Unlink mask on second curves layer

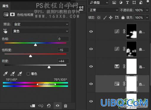[x=124, y=49]
